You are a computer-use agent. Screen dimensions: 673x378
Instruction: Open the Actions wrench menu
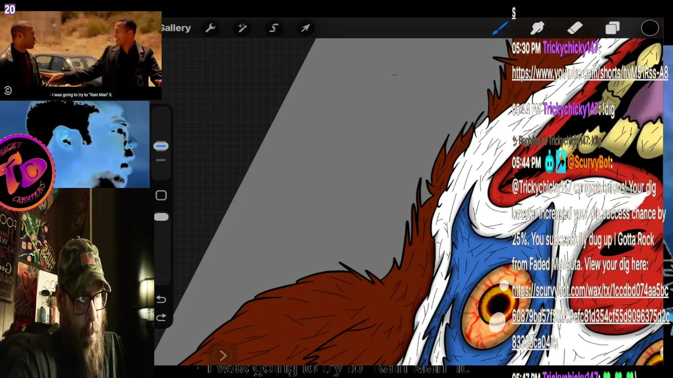(x=210, y=28)
